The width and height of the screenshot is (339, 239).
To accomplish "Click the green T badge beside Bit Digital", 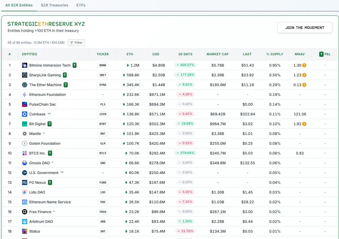I will pyautogui.click(x=49, y=124).
